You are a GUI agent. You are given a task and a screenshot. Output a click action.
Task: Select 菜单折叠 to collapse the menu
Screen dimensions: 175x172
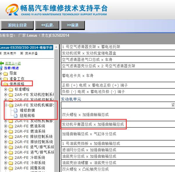pyautogui.click(x=31, y=53)
